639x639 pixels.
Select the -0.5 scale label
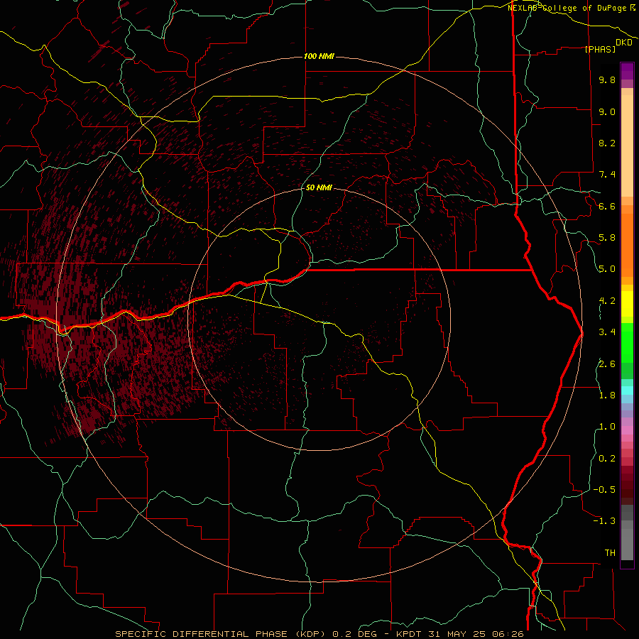coord(604,490)
